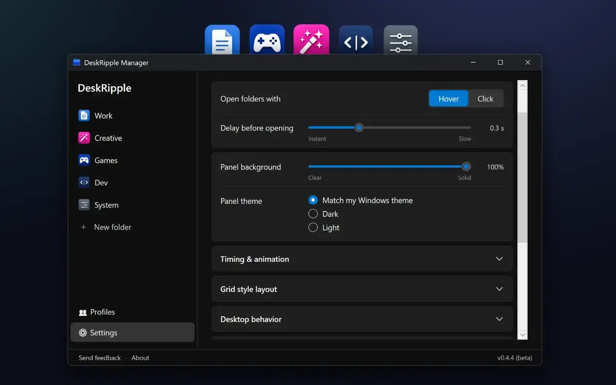Open the System desktop folder sliders icon

point(401,40)
